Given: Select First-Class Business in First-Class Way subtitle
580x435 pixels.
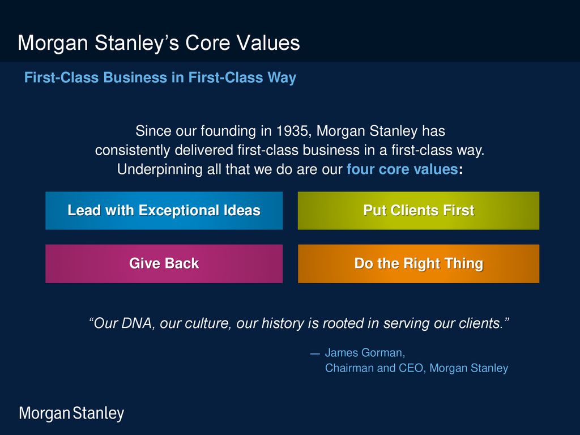Looking at the screenshot, I should pyautogui.click(x=160, y=78).
